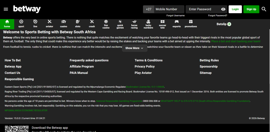Open the Privacy Policy link
Viewport: 270px width, 132px height.
tap(145, 66)
